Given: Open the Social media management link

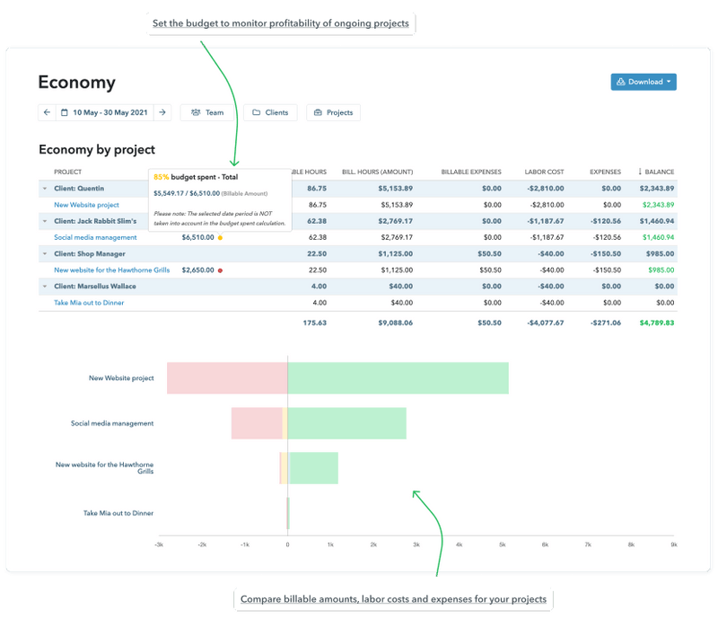Looking at the screenshot, I should (95, 237).
